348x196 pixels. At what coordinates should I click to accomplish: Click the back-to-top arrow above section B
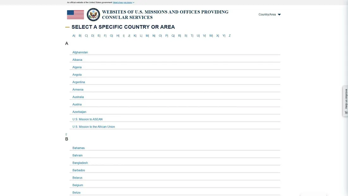click(x=66, y=134)
